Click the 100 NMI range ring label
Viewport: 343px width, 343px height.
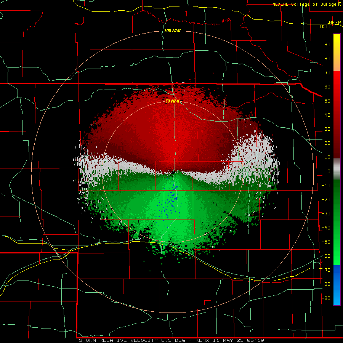172,30
